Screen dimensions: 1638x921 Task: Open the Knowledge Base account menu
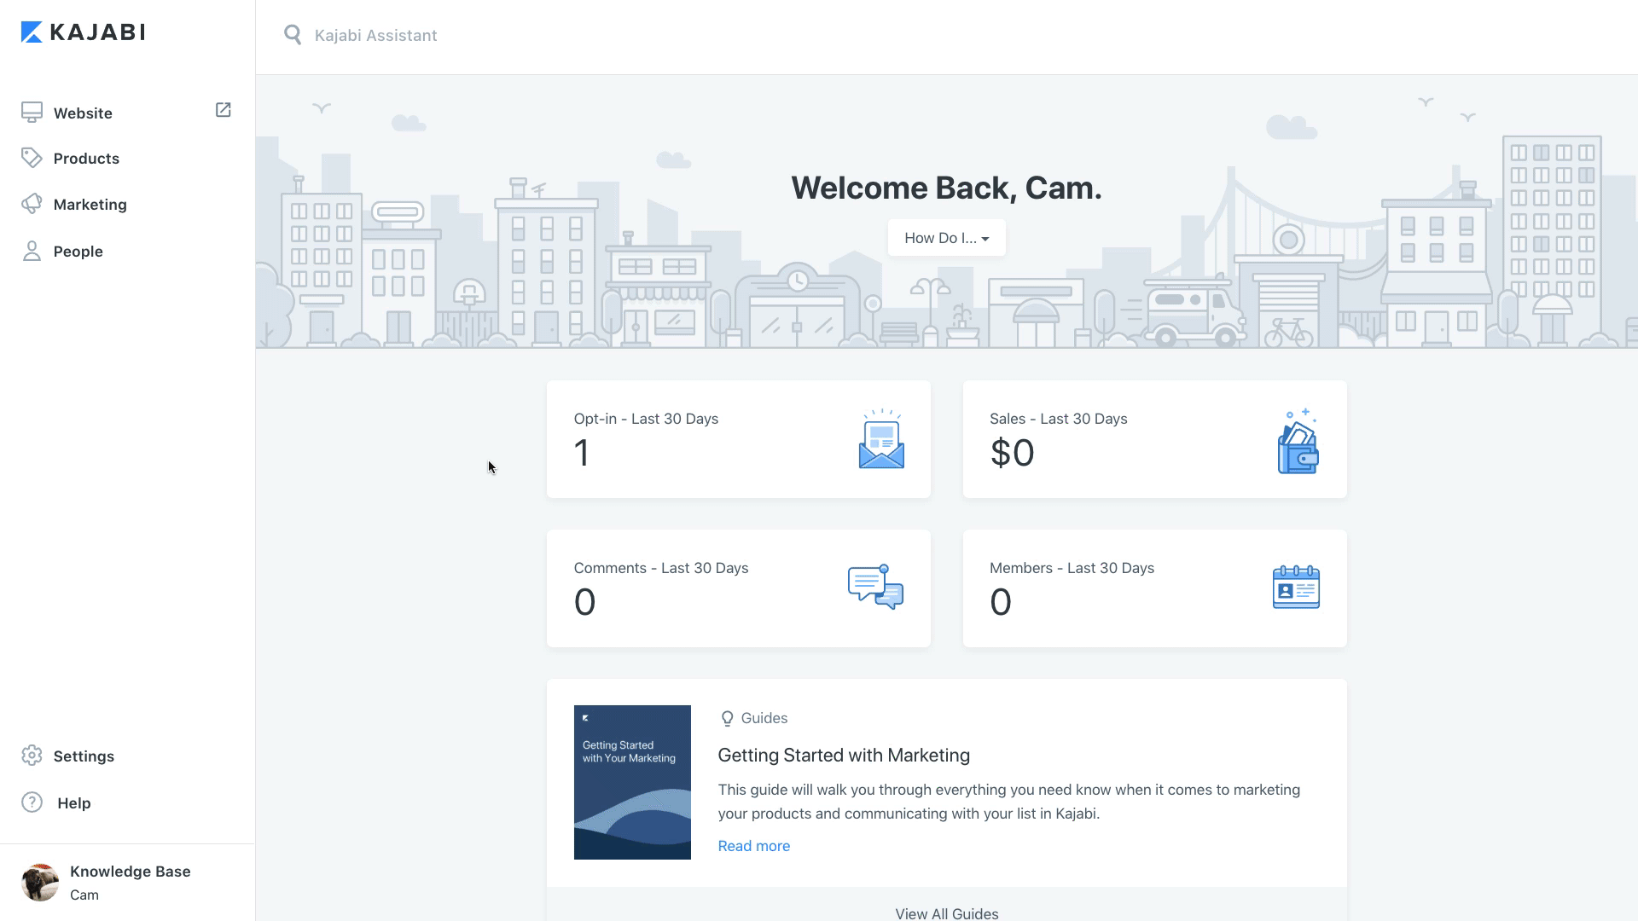(128, 883)
